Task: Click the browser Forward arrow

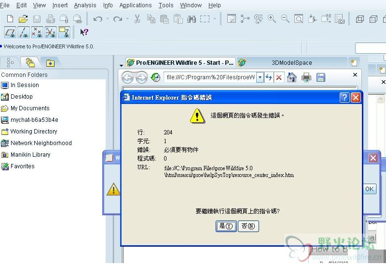Action: pos(141,78)
